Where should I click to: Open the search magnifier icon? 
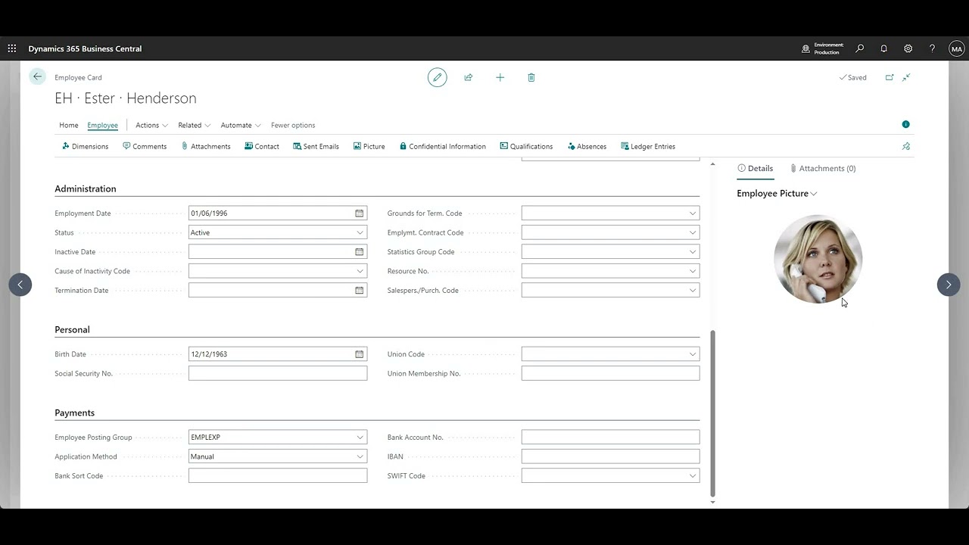pos(860,48)
